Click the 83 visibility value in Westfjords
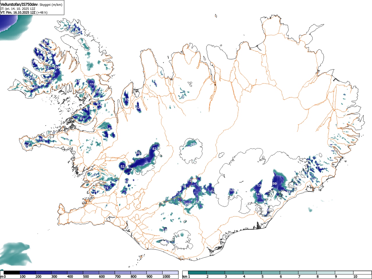The width and height of the screenshot is (372, 279). [45, 42]
